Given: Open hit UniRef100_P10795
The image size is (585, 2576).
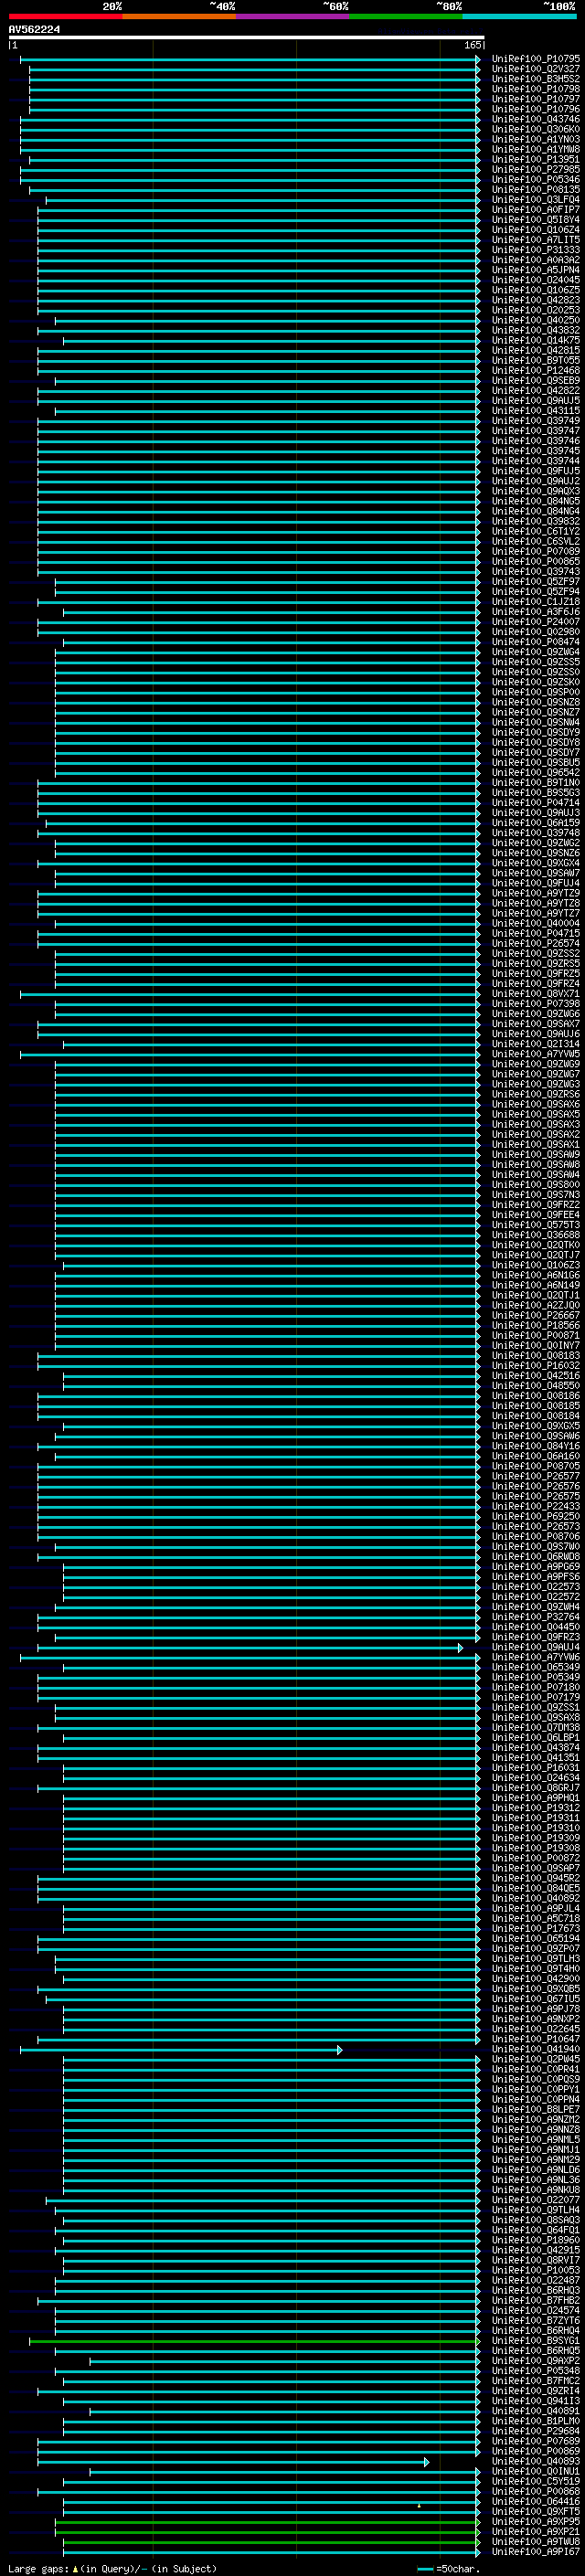Looking at the screenshot, I should click(535, 59).
